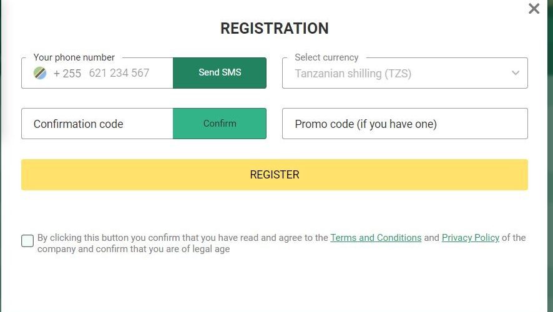Focus the Promo code input box
Screen dimensions: 553x312
[x=405, y=124]
